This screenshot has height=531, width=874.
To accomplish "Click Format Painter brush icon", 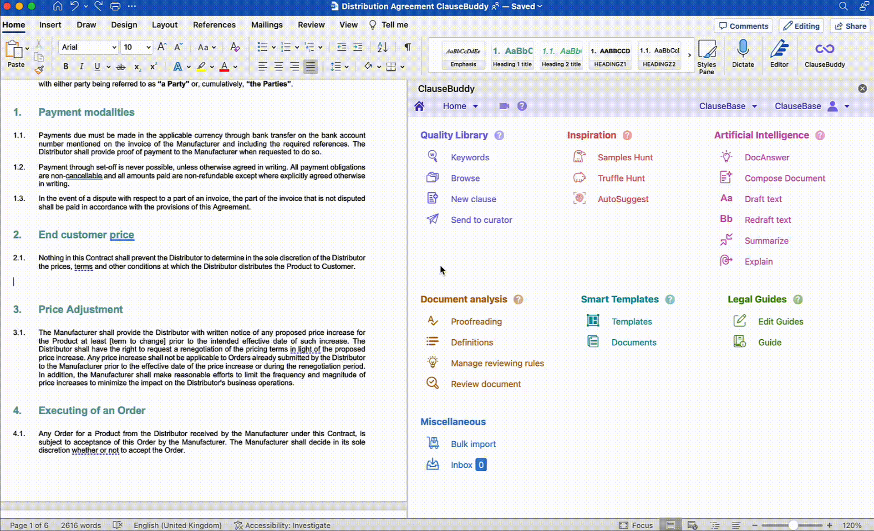I will point(39,69).
